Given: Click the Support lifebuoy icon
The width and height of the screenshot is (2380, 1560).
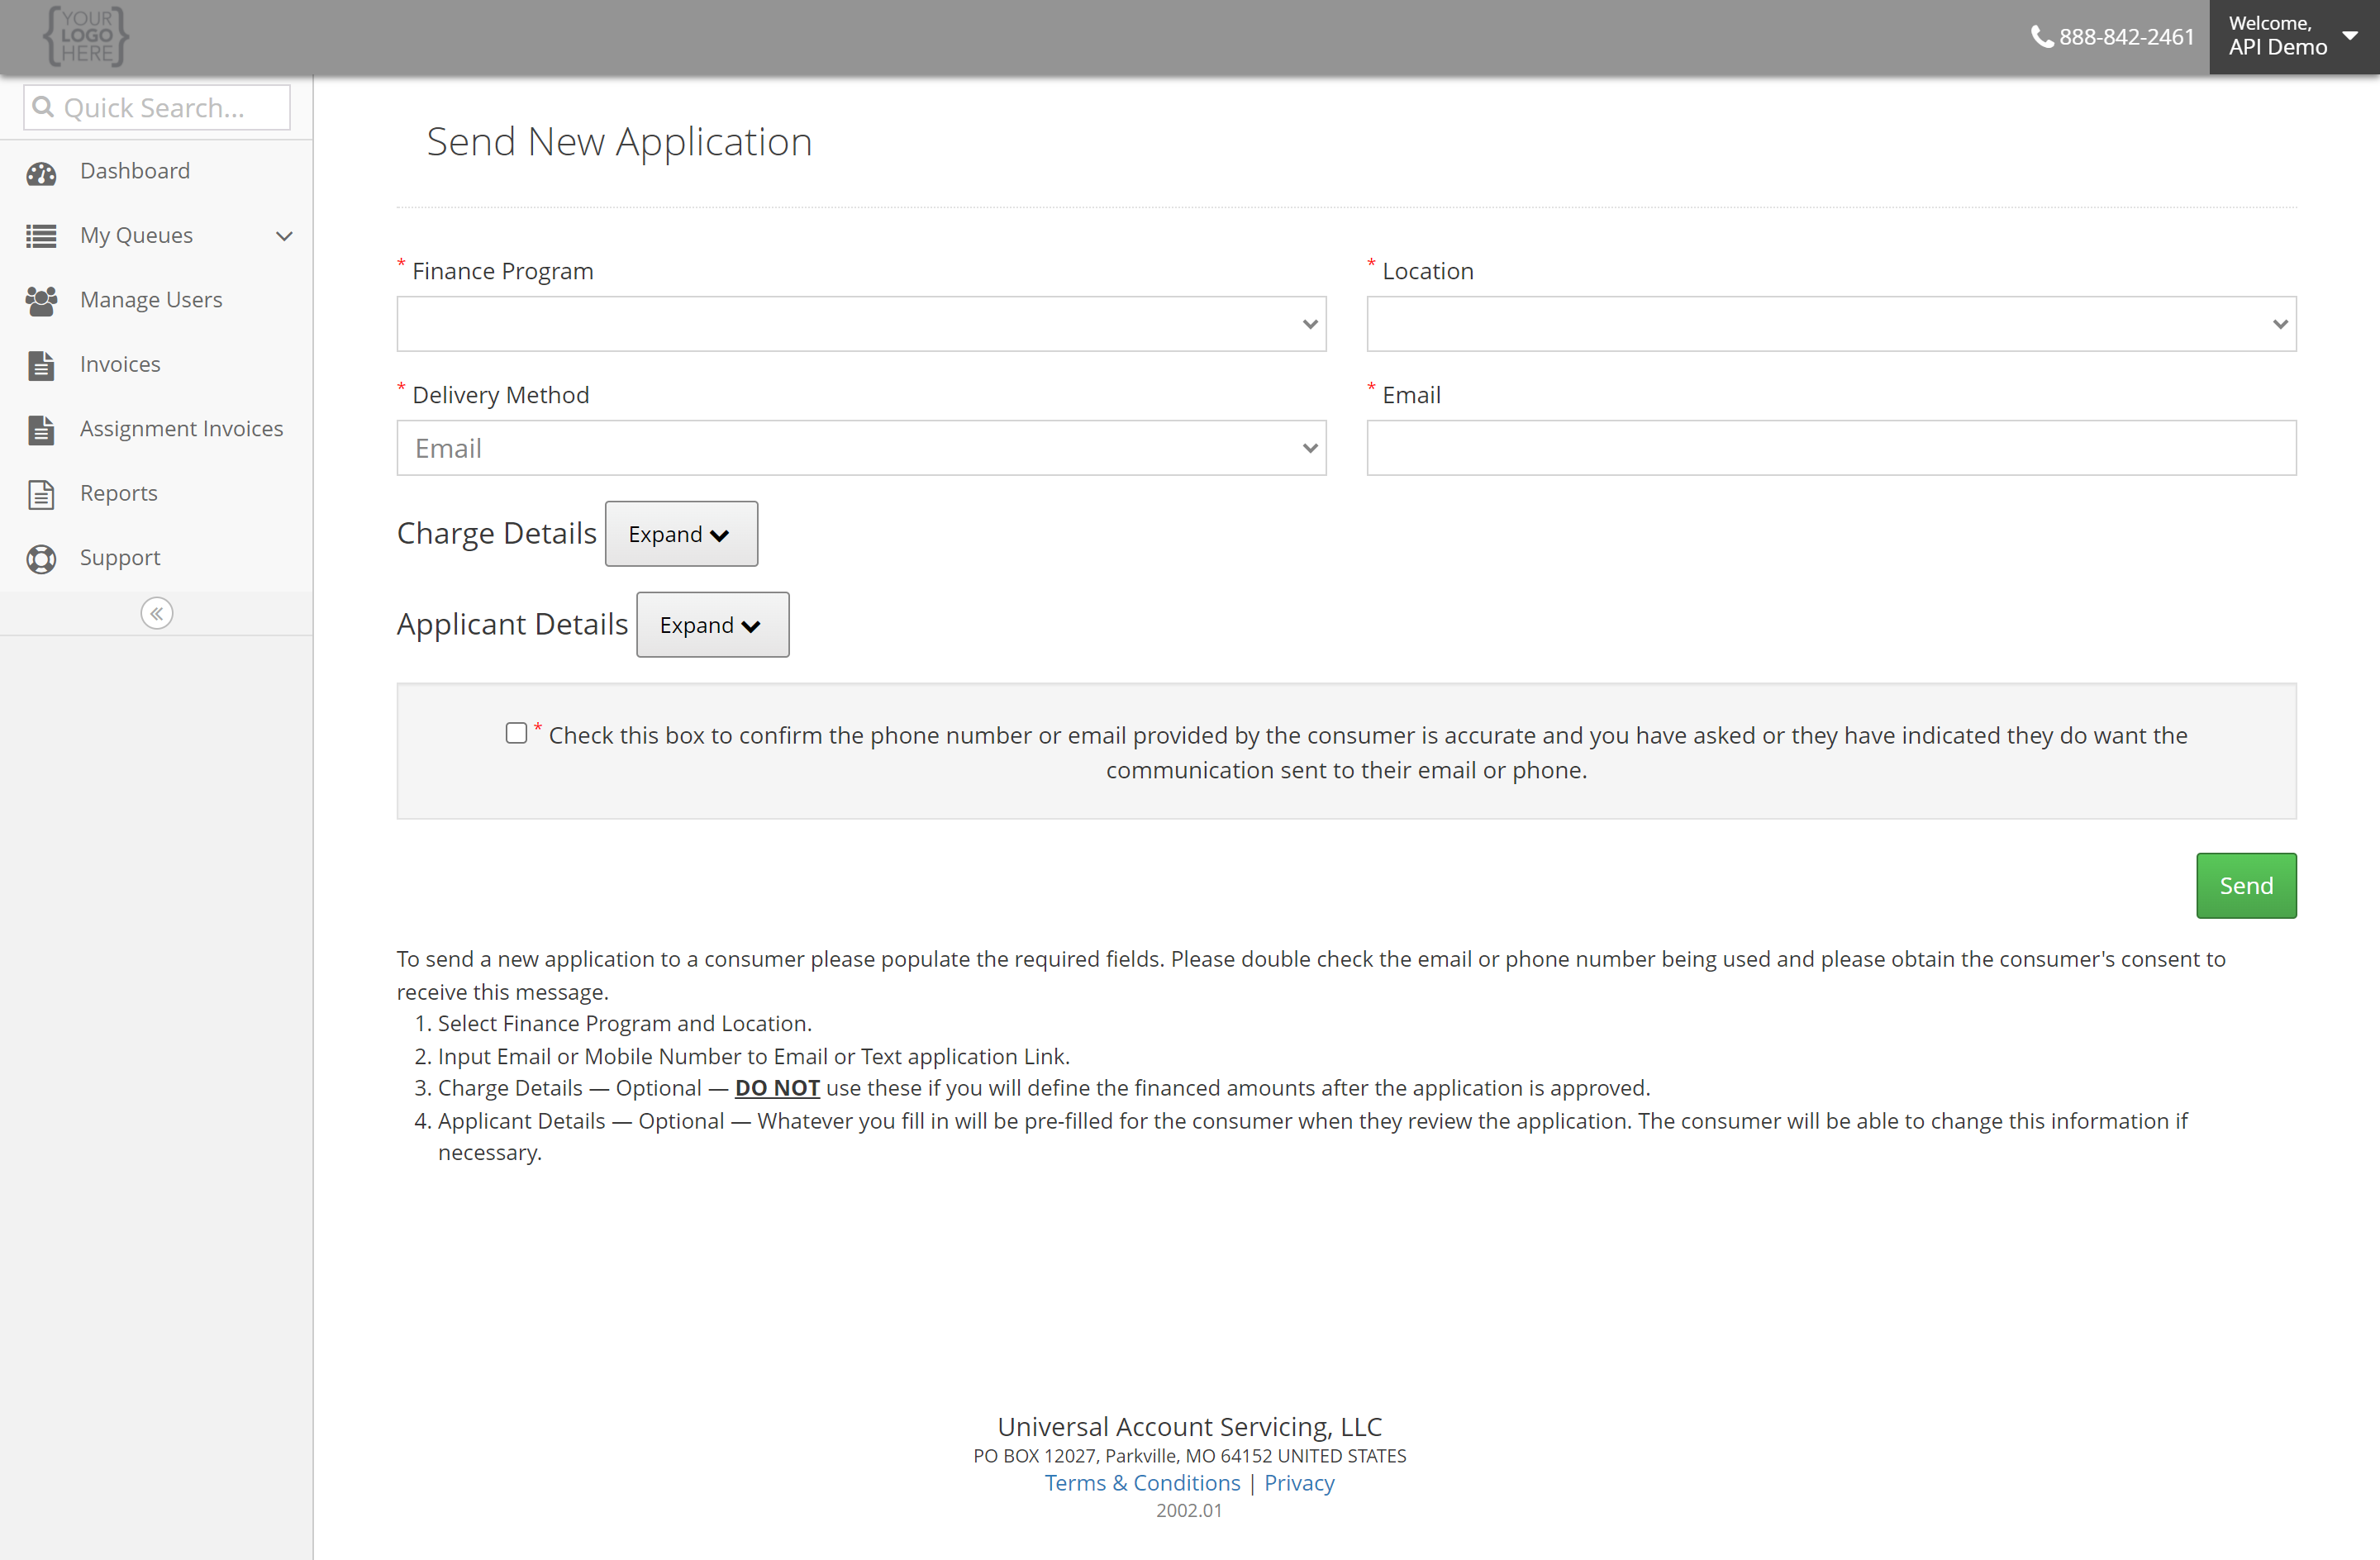Looking at the screenshot, I should [x=41, y=558].
